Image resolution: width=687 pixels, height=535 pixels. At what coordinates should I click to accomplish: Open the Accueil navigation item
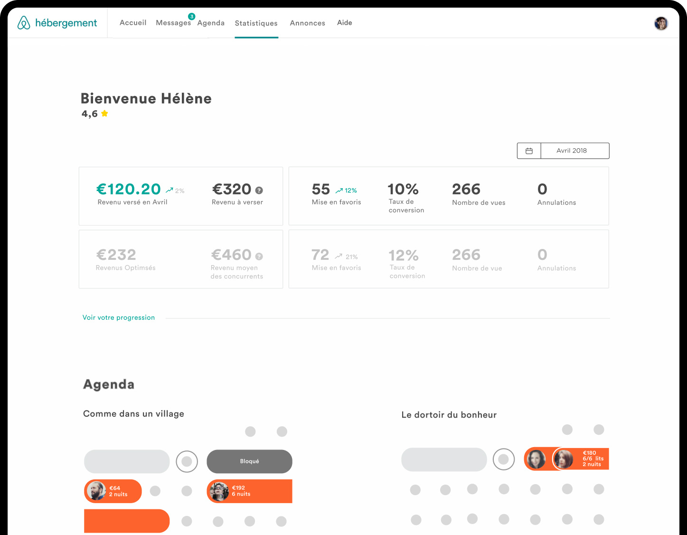coord(133,23)
